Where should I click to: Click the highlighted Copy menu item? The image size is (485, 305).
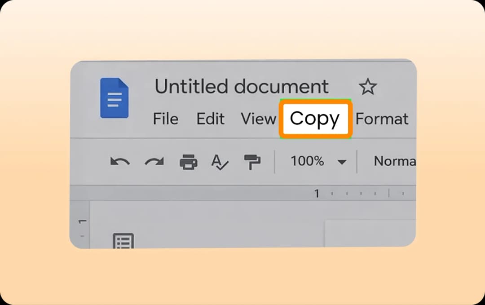tap(315, 119)
